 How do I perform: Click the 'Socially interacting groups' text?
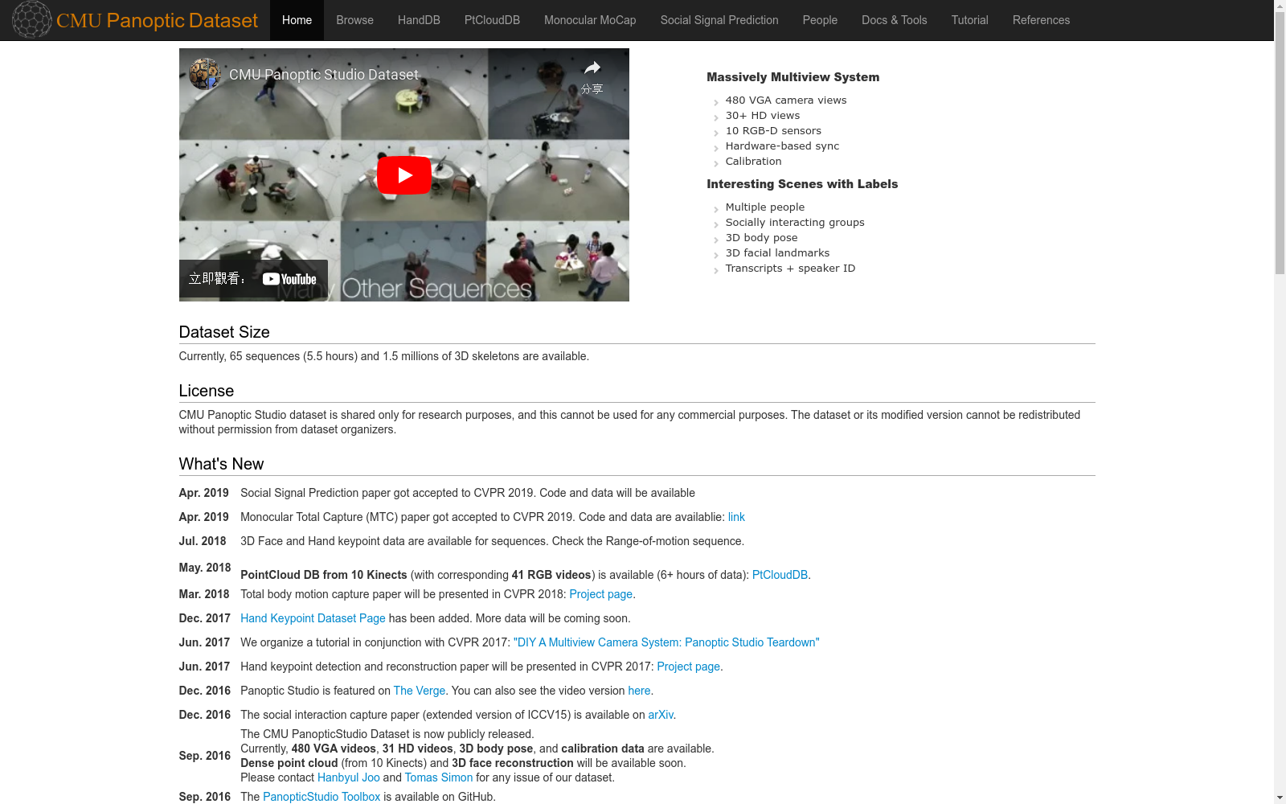click(x=795, y=223)
